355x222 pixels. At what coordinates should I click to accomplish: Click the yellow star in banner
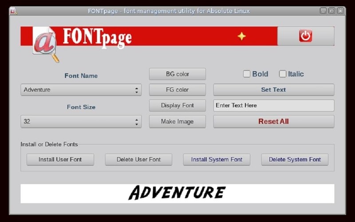[x=241, y=36]
